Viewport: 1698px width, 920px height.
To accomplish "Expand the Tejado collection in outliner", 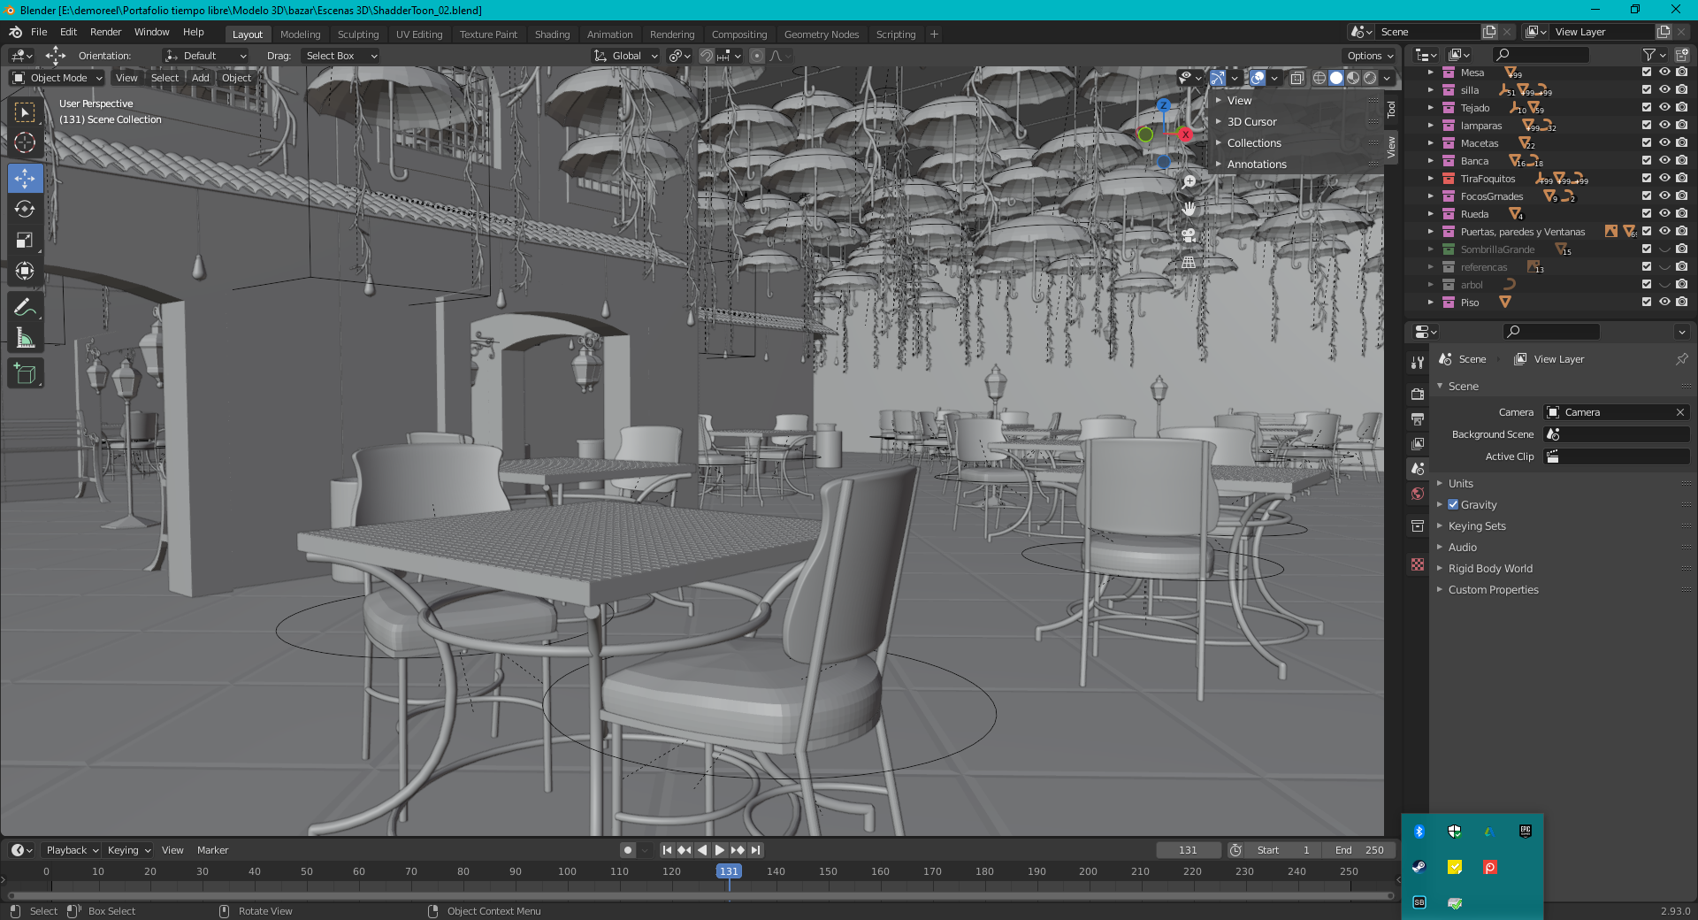I will (x=1430, y=108).
